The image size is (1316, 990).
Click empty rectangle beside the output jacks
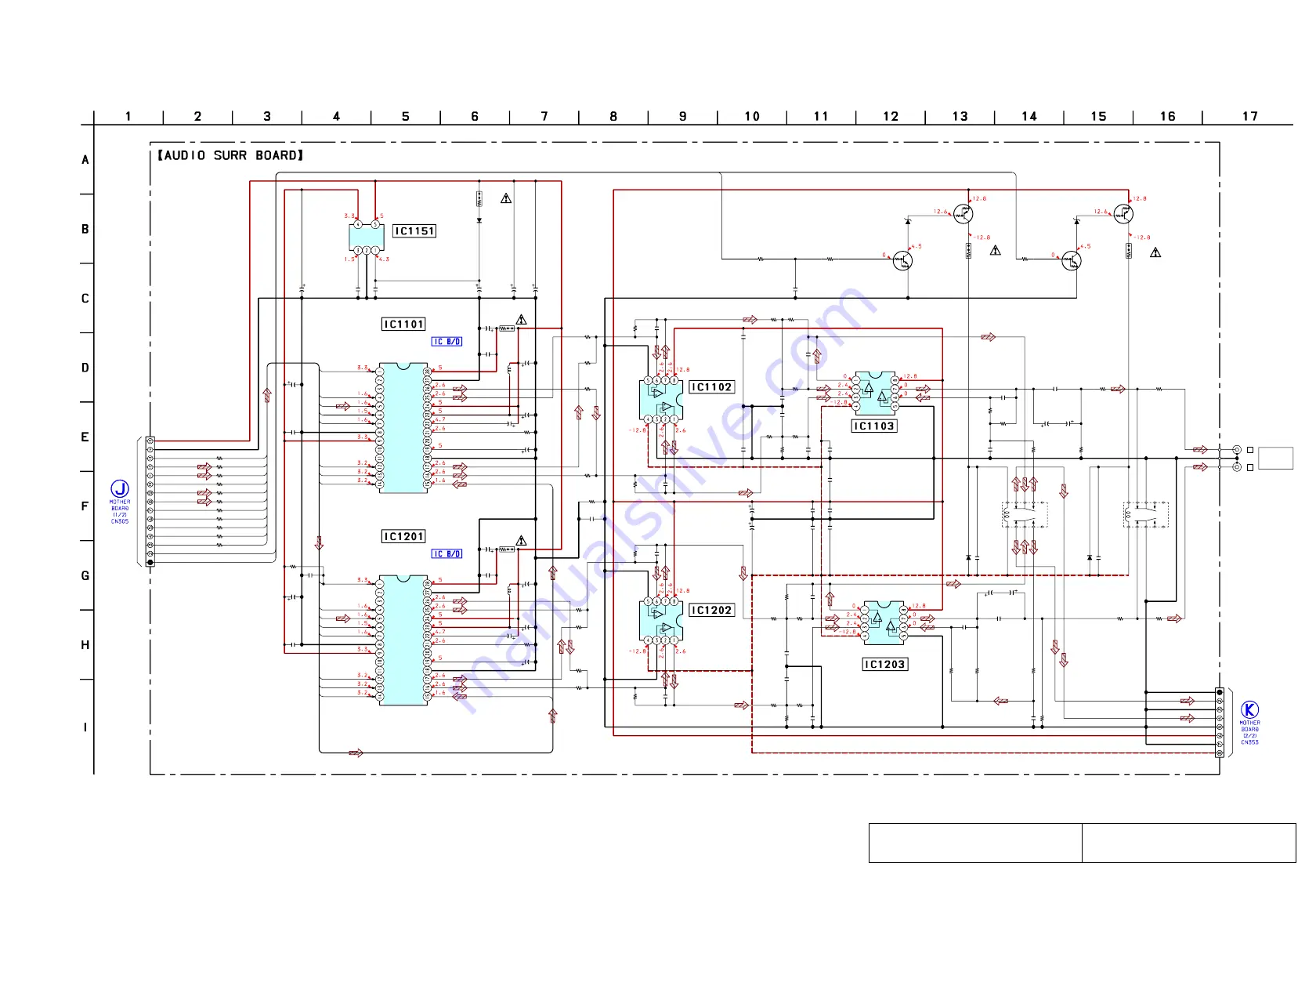tap(1275, 459)
